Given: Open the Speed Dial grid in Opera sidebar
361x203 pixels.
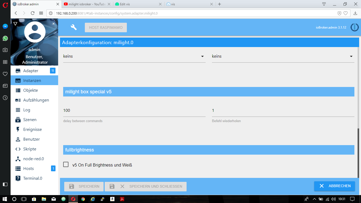Looking at the screenshot, I should click(x=5, y=62).
